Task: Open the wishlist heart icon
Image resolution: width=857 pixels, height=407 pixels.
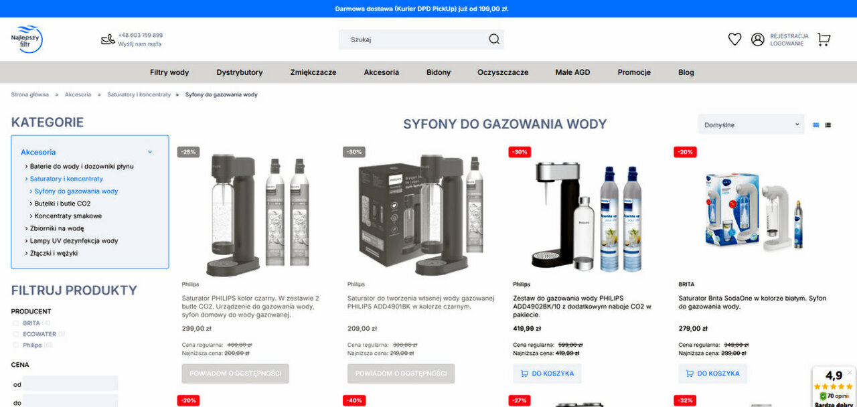Action: (x=734, y=39)
